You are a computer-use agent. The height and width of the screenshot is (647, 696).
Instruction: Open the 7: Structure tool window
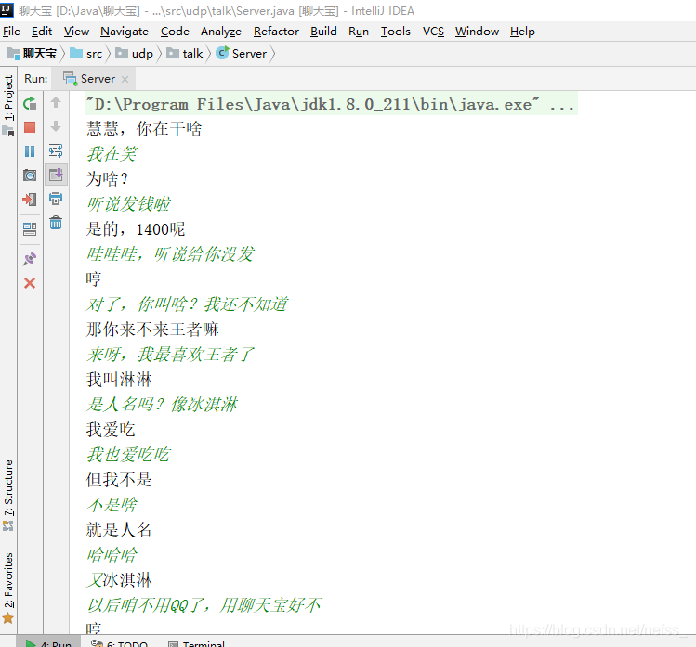coord(8,495)
